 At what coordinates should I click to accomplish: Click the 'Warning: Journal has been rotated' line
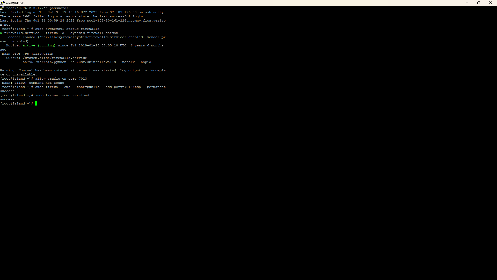click(x=83, y=70)
